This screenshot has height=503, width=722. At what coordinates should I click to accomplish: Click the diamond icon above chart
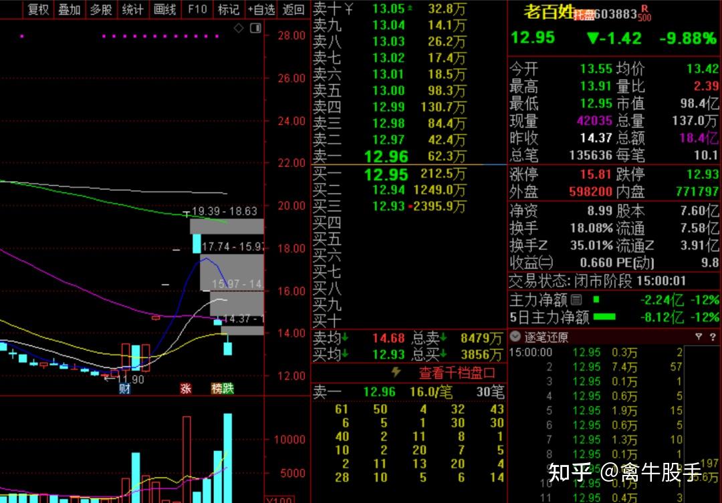click(x=239, y=28)
